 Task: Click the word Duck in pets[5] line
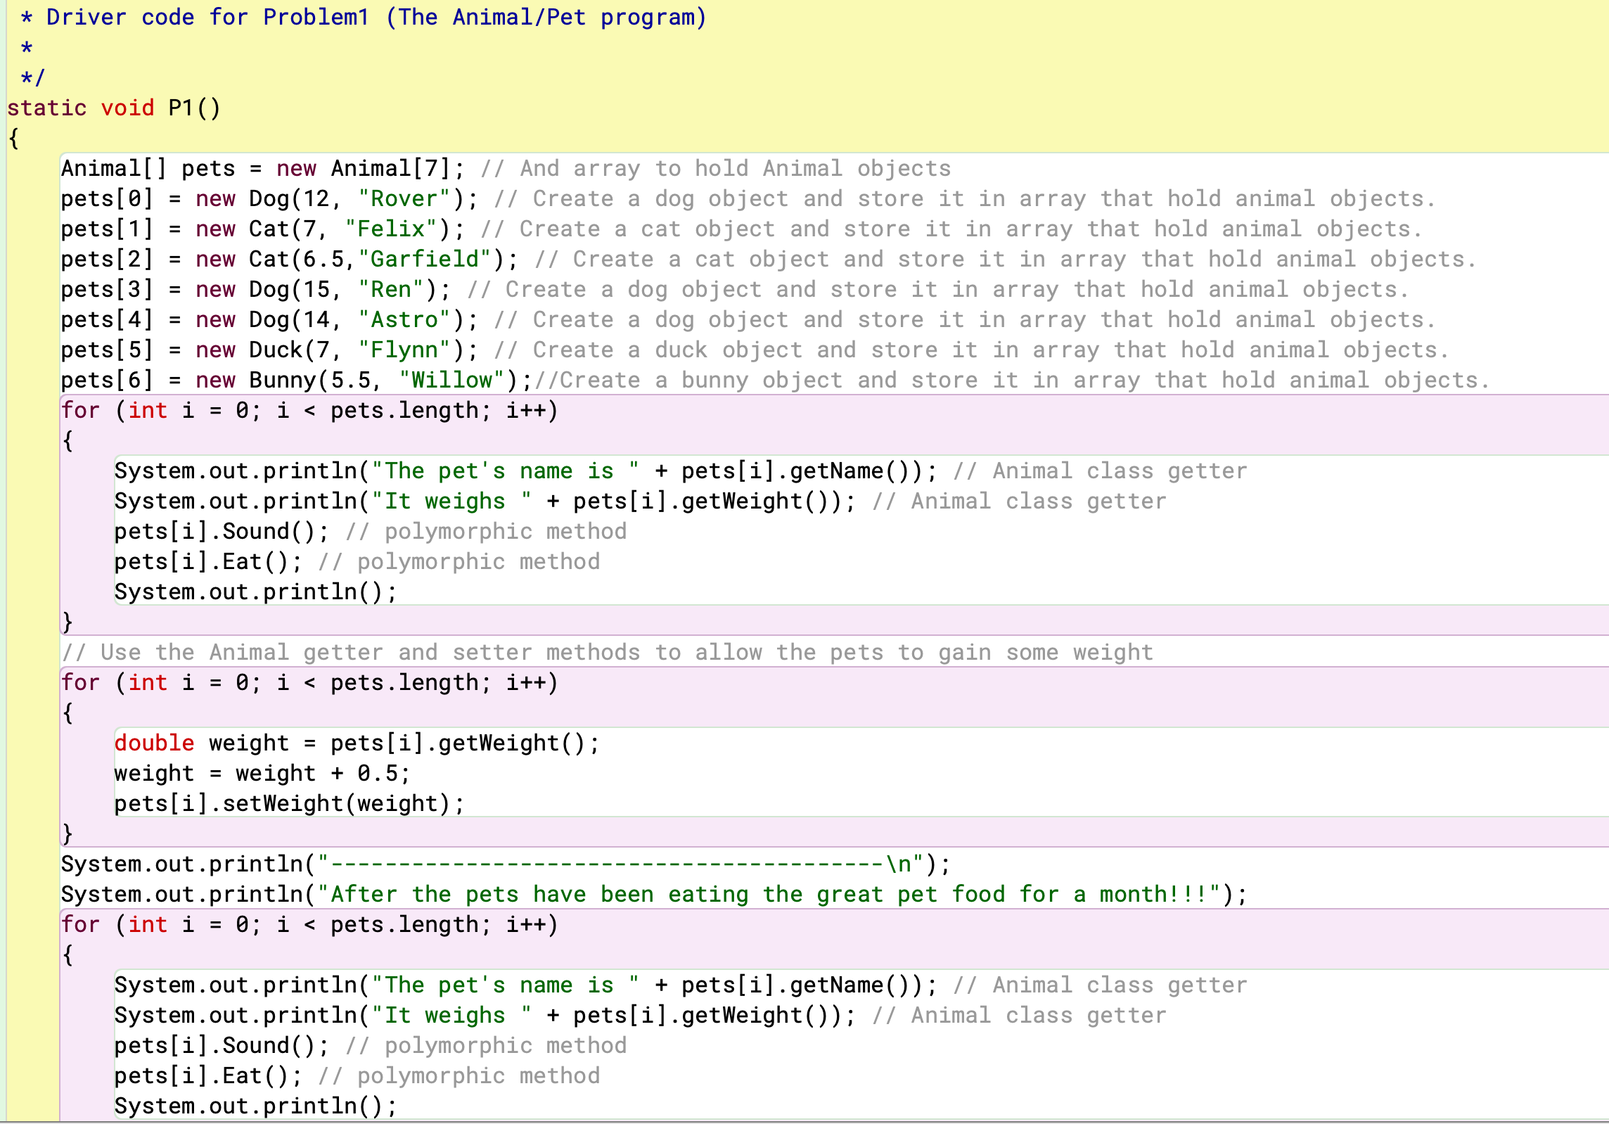pos(275,350)
